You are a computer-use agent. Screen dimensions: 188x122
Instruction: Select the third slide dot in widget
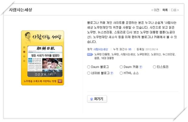tap(24, 56)
